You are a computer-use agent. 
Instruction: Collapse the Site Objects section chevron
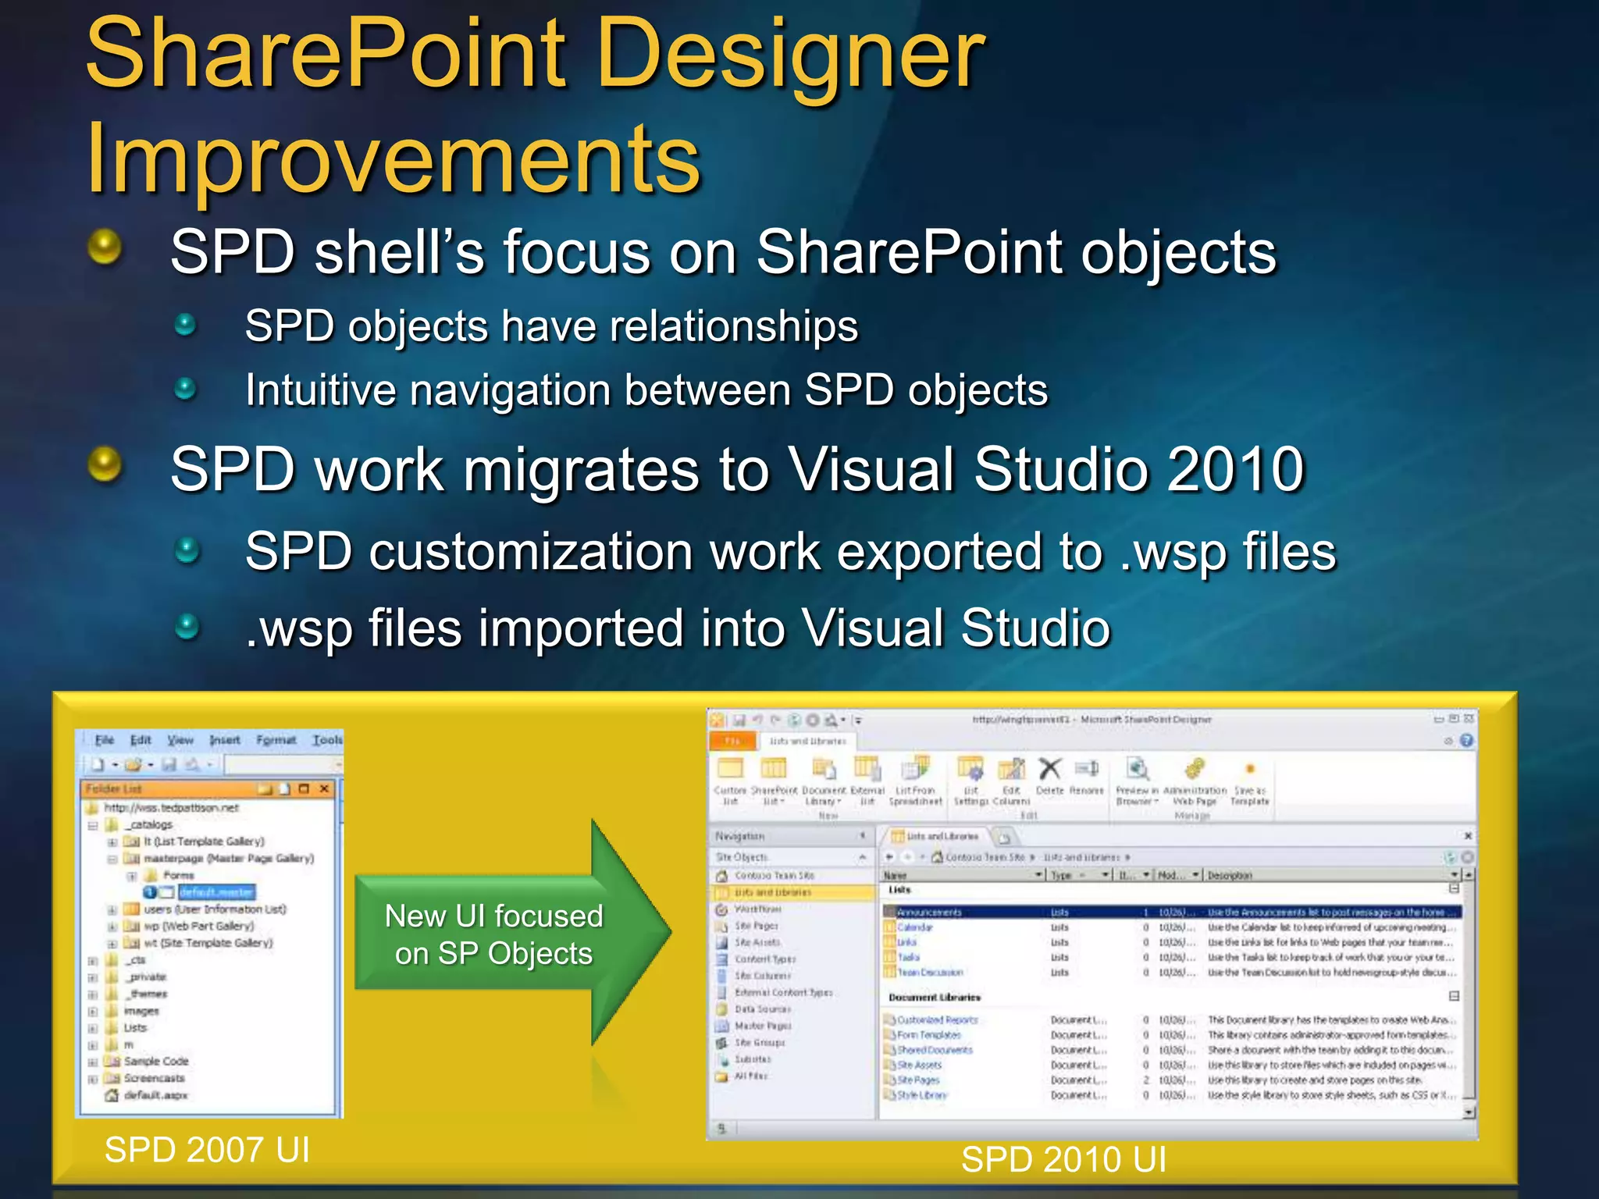pos(863,857)
